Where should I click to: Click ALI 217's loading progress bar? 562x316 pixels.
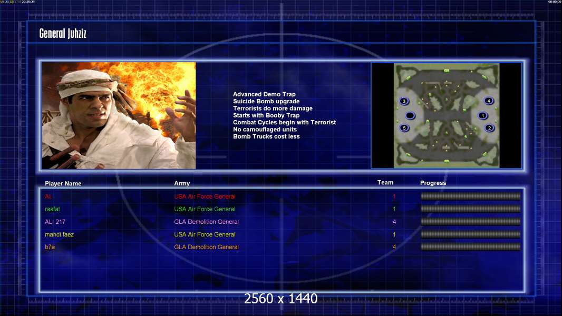471,222
